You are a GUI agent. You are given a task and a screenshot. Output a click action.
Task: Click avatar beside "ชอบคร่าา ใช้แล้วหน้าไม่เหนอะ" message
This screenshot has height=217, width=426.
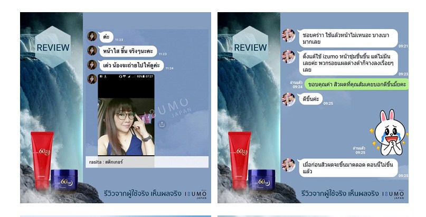click(288, 35)
